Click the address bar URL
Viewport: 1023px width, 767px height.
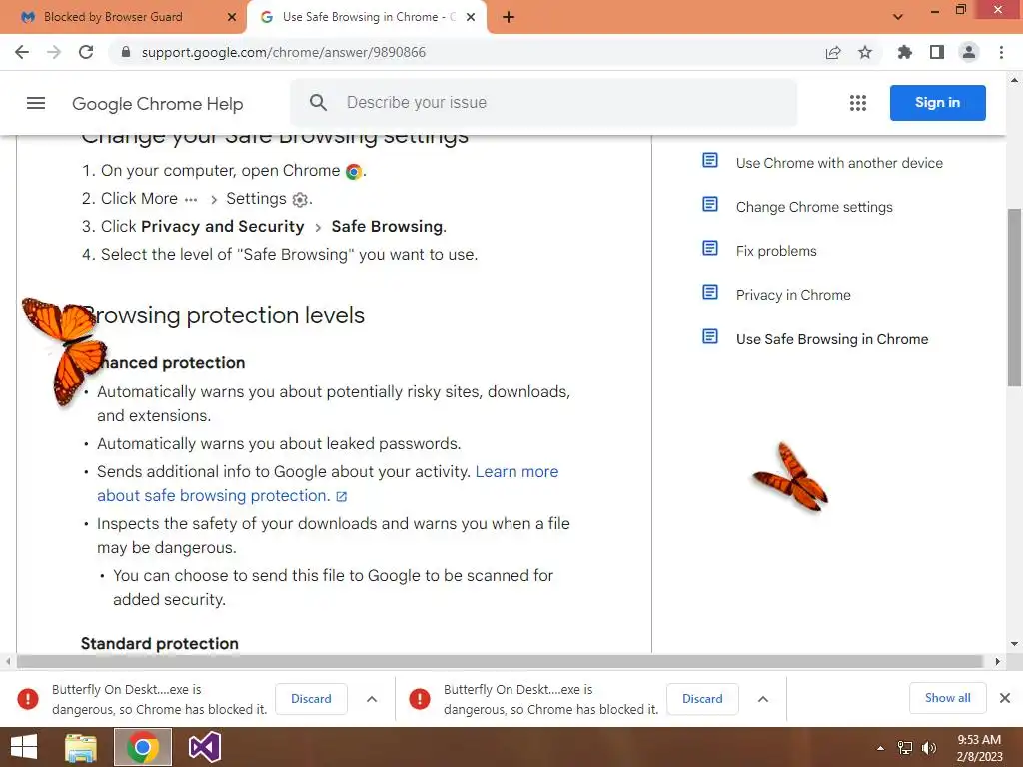pos(283,52)
